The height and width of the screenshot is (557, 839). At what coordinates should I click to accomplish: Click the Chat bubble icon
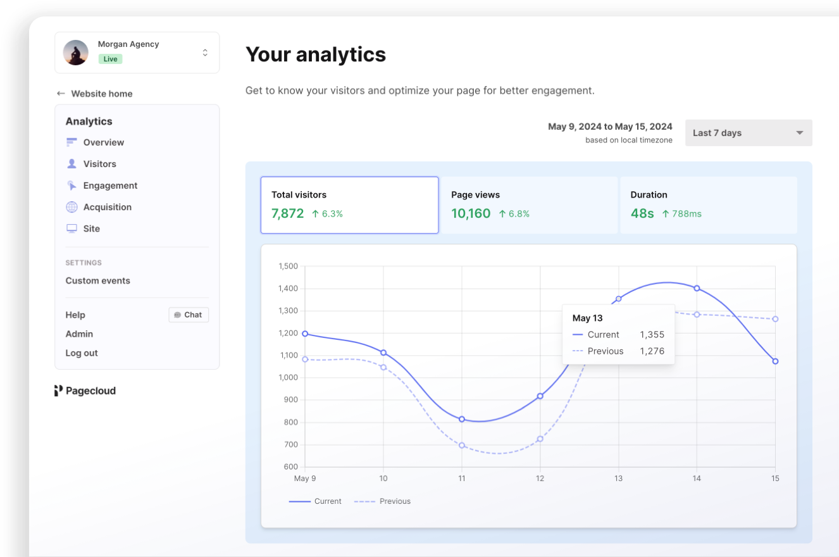pyautogui.click(x=178, y=315)
